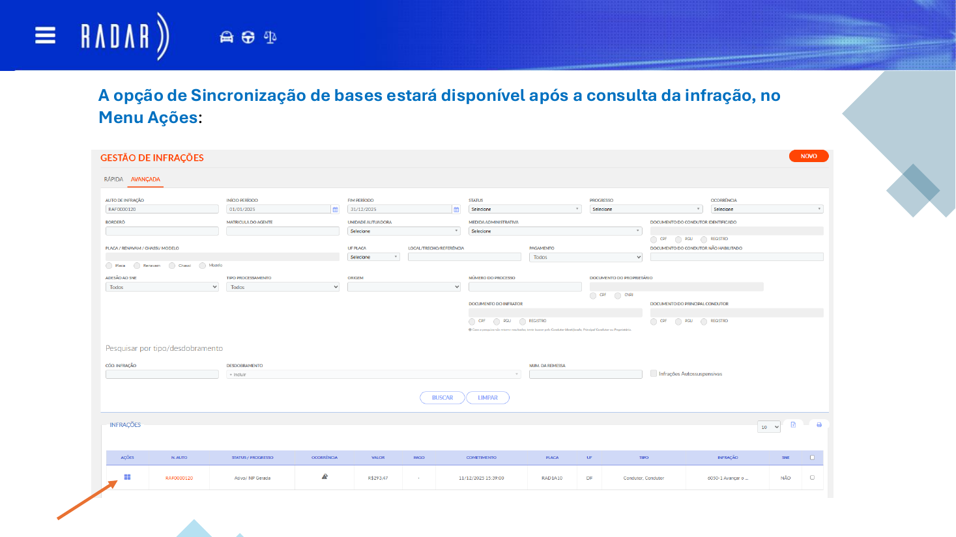Open the Unidade Autuadora dropdown
Viewport: 956px width, 537px height.
click(404, 231)
